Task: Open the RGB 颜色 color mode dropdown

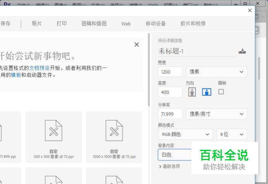Action: pyautogui.click(x=186, y=134)
